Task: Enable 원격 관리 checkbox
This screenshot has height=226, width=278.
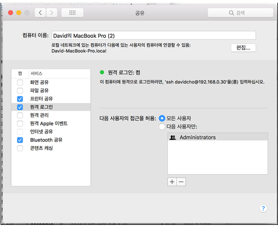Action: point(20,115)
